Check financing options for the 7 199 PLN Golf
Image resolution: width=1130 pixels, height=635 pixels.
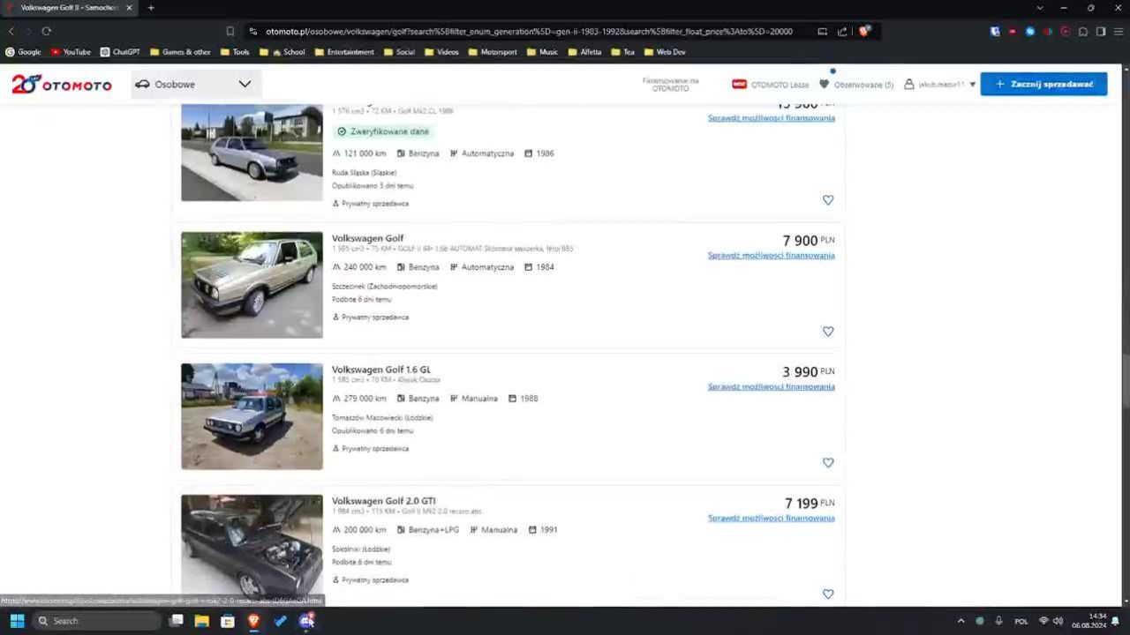coord(772,519)
